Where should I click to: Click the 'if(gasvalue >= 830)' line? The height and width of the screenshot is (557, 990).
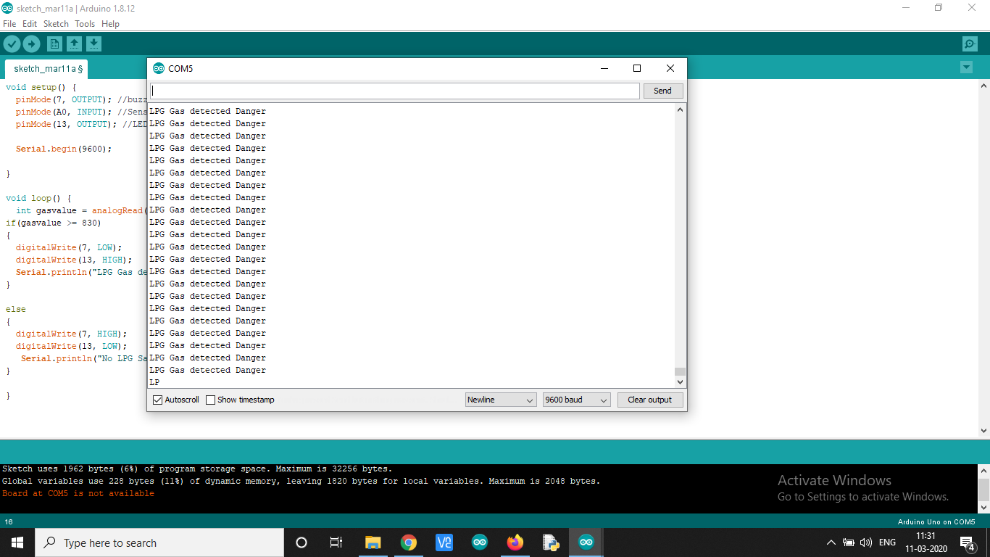point(54,223)
